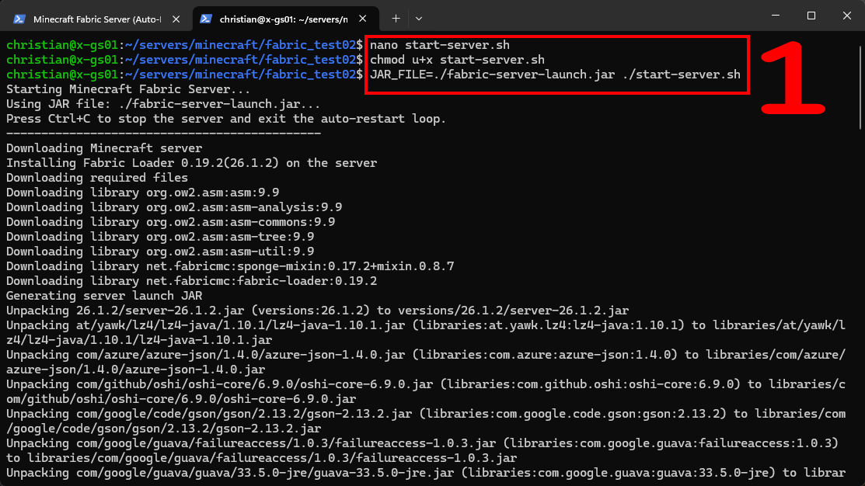The height and width of the screenshot is (486, 865).
Task: Click the 'chmod u+x start-server.sh' command
Action: point(457,60)
